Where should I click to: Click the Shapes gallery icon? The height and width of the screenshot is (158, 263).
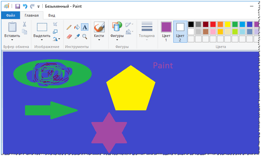[x=117, y=27]
